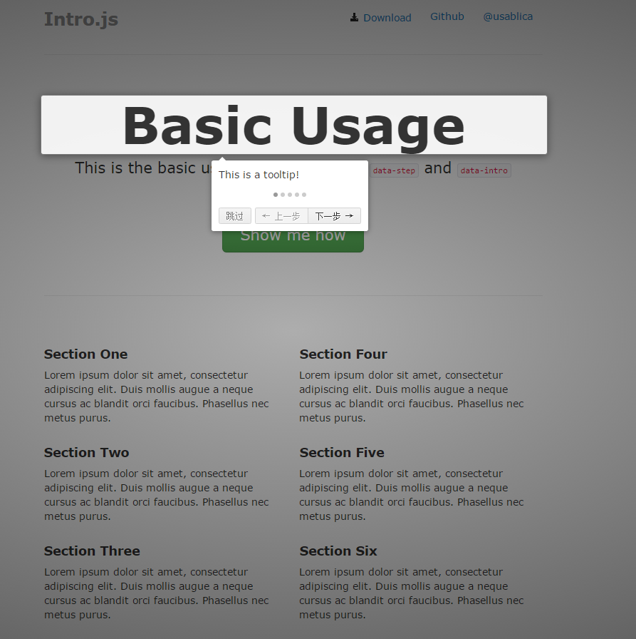Open the Download link in header
The height and width of the screenshot is (639, 636).
pos(387,18)
